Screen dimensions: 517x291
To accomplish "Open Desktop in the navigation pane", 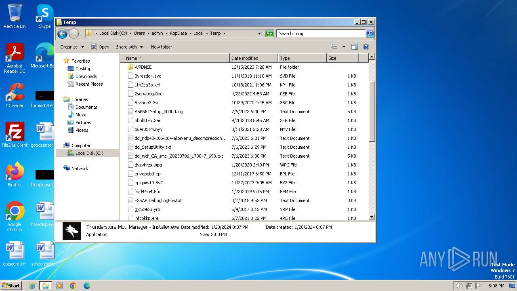I will coord(83,69).
